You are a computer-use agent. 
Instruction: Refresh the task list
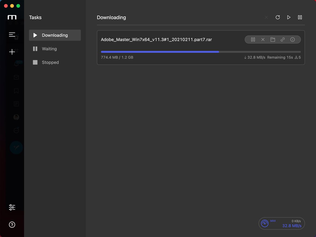(x=278, y=17)
